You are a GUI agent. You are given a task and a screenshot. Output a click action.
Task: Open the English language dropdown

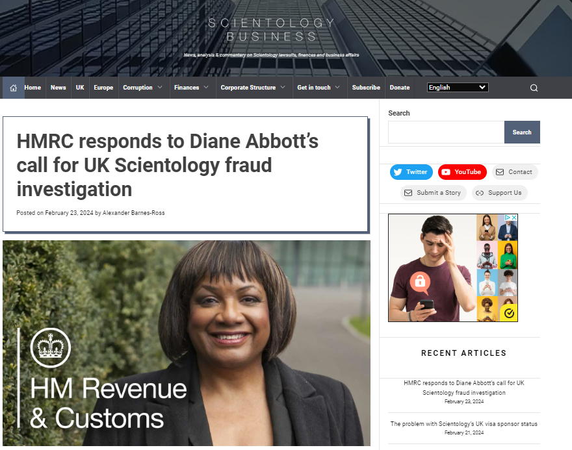pos(458,88)
